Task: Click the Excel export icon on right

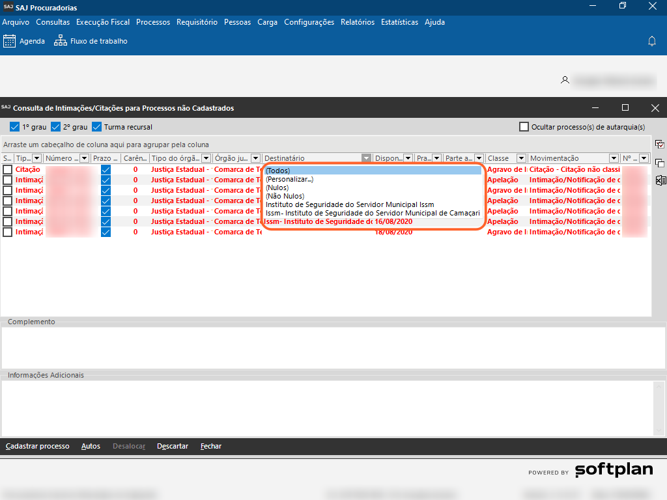Action: (x=659, y=180)
